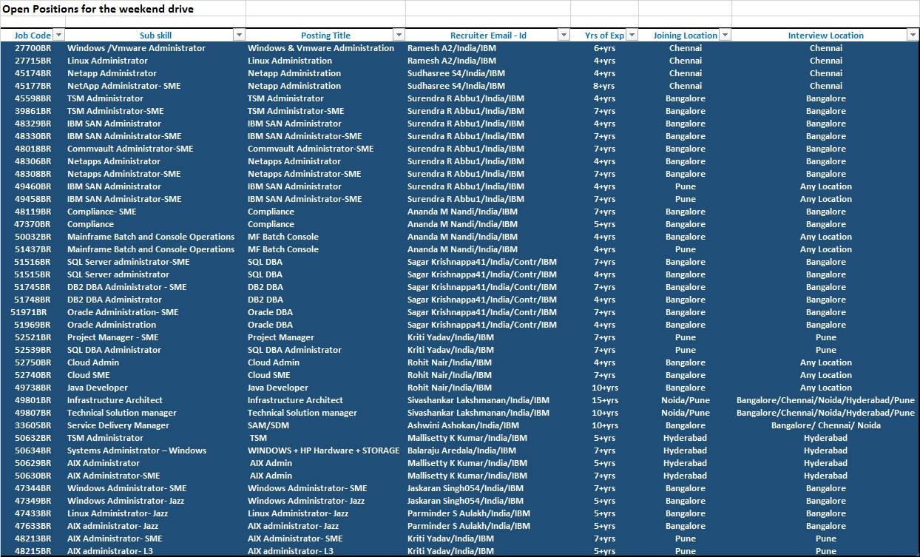Select 'Java Developer' sub skill cell
The image size is (920, 557).
pos(97,388)
